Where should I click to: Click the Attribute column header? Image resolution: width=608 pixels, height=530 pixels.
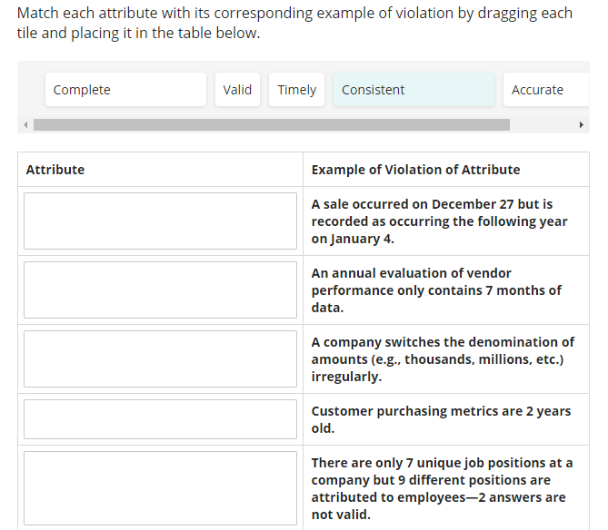point(55,170)
